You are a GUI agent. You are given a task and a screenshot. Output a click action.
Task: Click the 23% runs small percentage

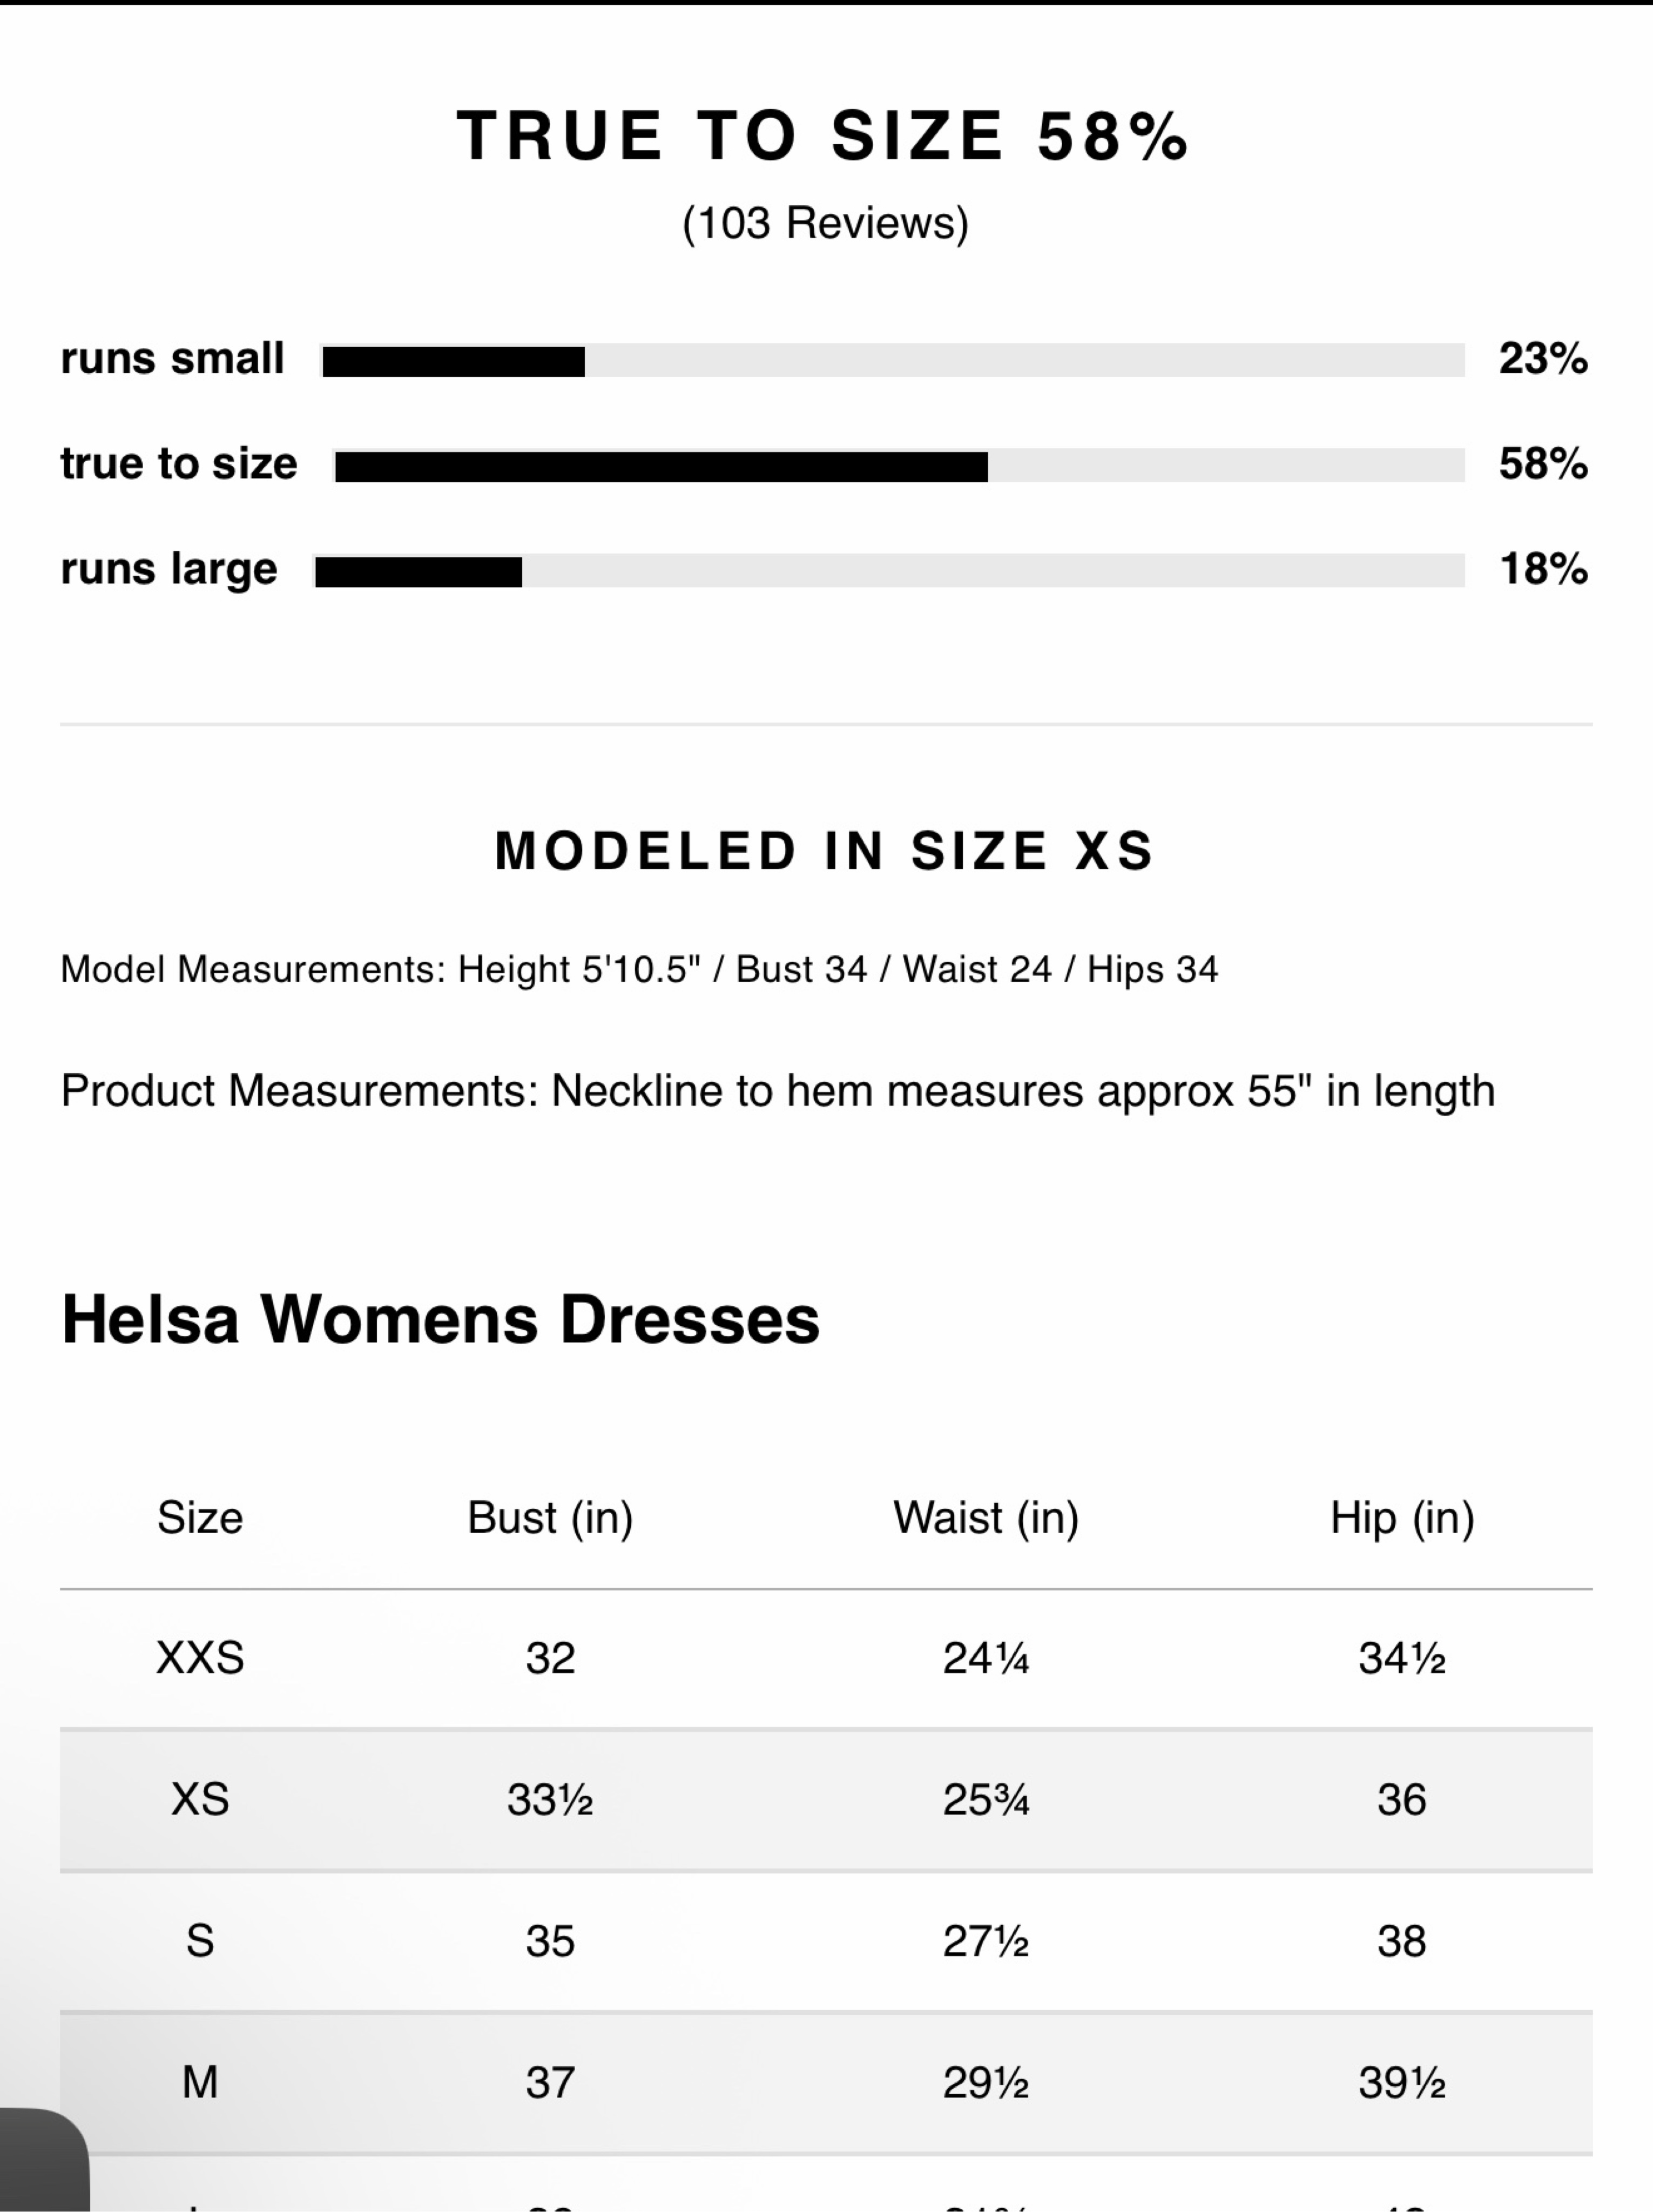[x=1543, y=359]
